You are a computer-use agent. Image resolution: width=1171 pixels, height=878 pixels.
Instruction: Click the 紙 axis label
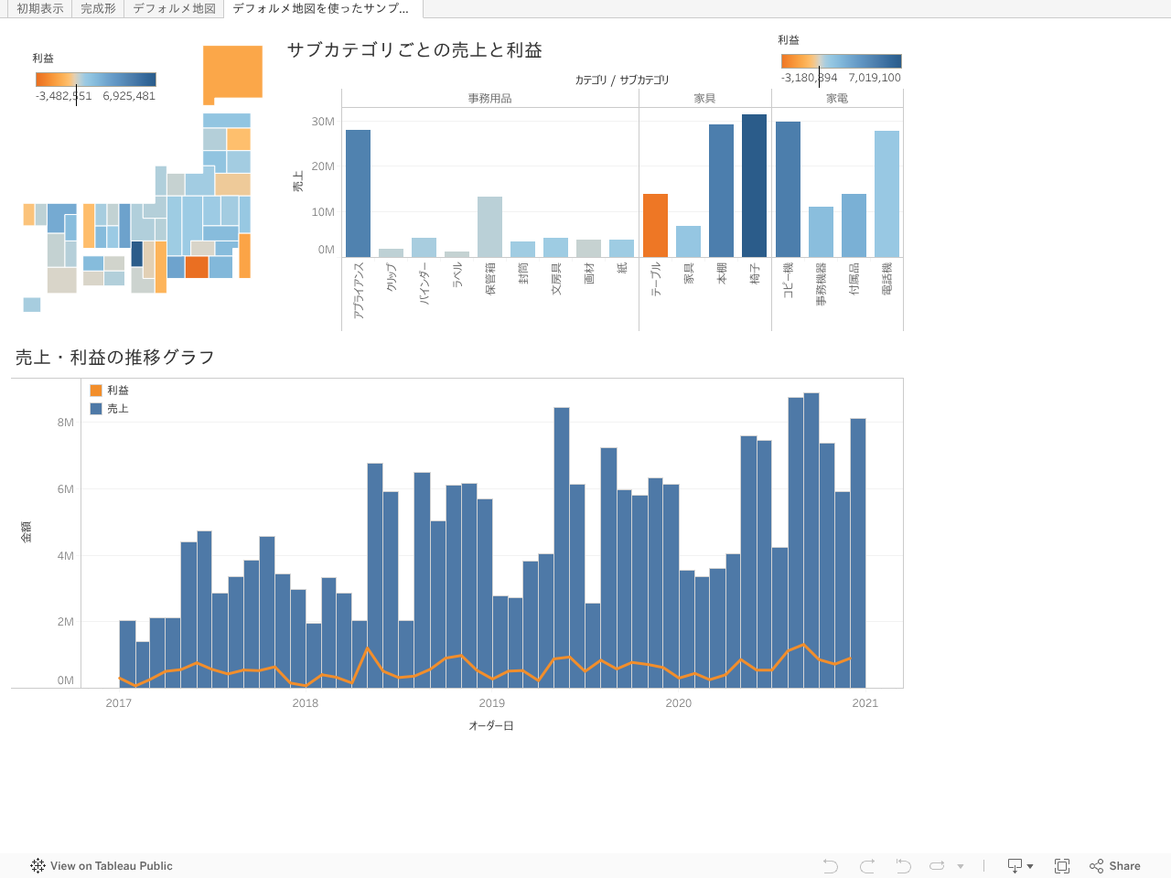point(622,268)
